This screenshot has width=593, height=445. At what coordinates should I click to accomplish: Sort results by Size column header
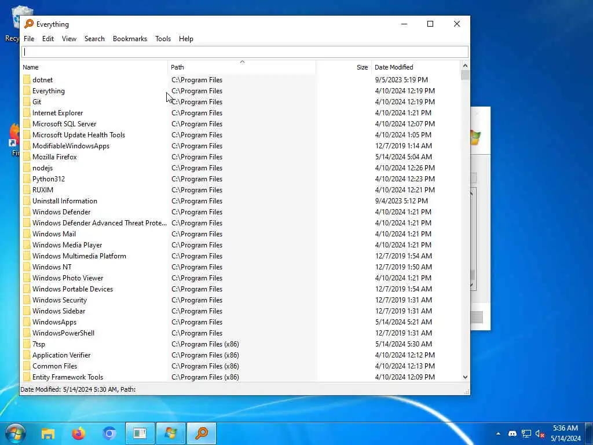pos(344,67)
